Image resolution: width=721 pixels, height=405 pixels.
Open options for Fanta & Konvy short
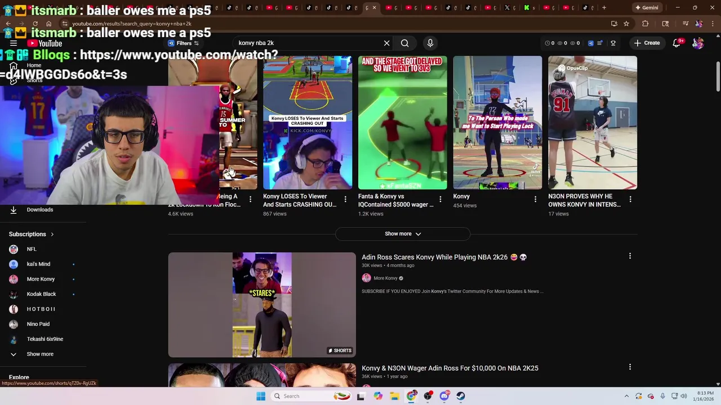[440, 199]
